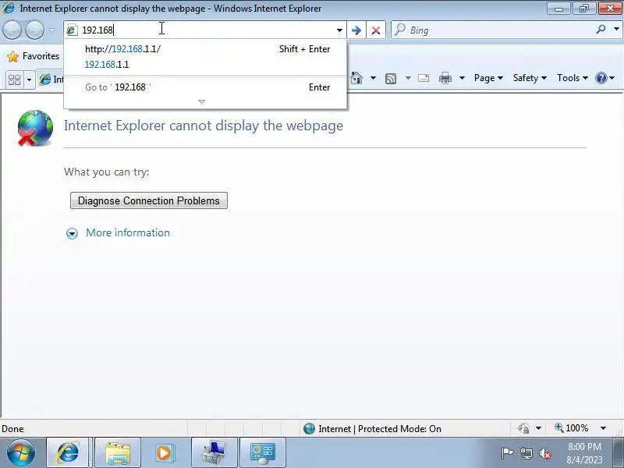Screen dimensions: 624x468
Task: Open the Safety menu
Action: pyautogui.click(x=530, y=78)
